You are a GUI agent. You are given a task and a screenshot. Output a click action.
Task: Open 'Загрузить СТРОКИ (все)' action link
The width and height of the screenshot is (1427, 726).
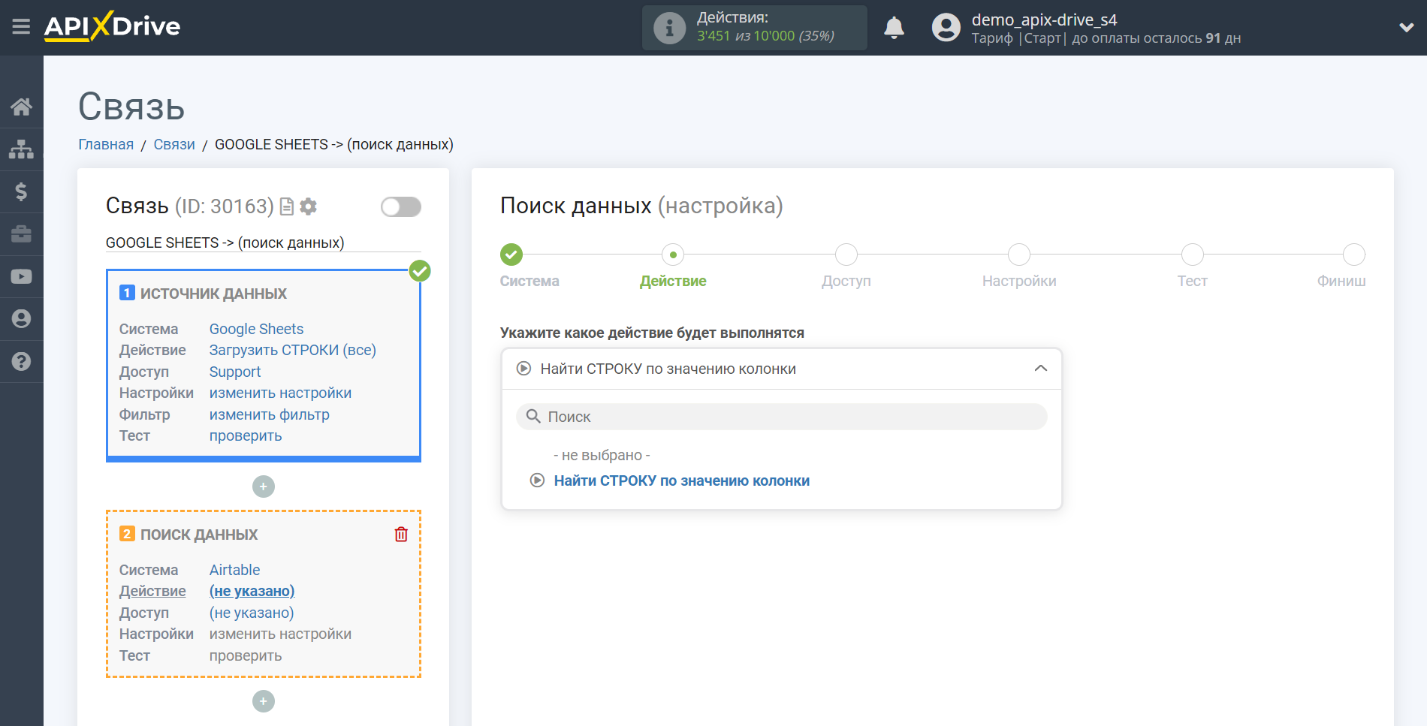coord(292,350)
